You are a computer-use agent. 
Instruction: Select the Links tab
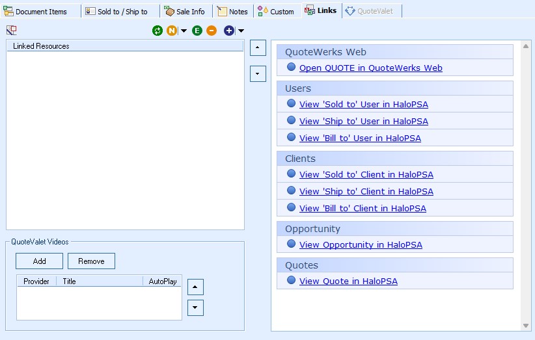(321, 10)
